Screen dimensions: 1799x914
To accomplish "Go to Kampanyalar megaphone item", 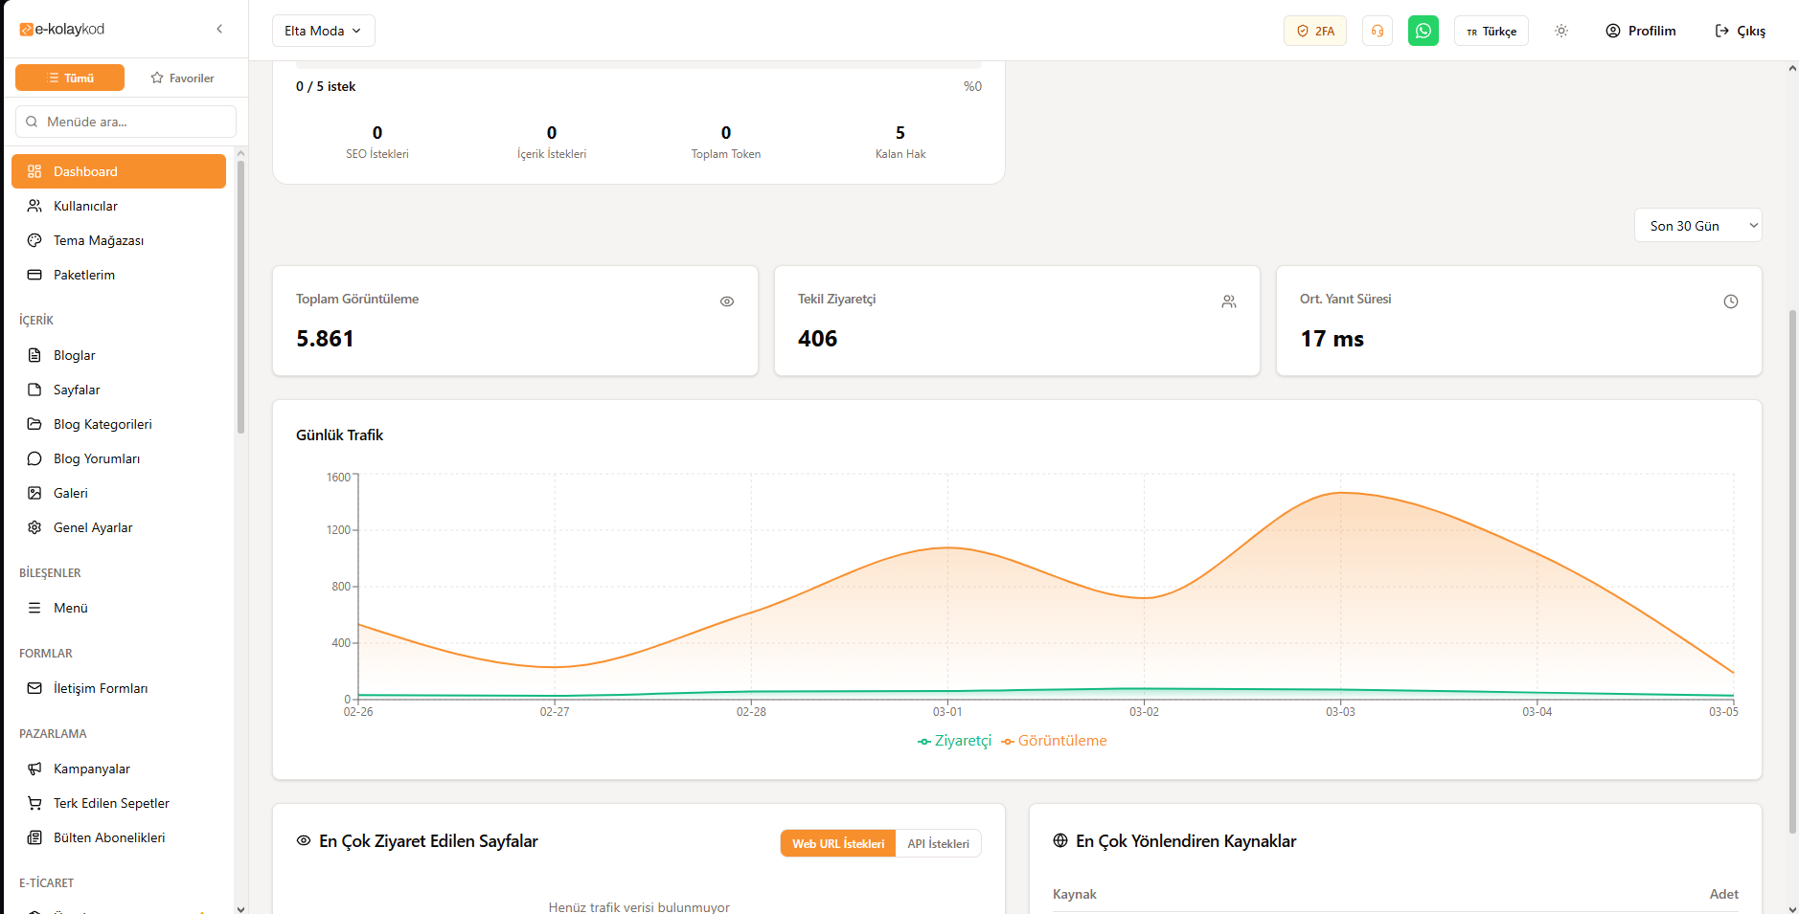I will point(91,769).
